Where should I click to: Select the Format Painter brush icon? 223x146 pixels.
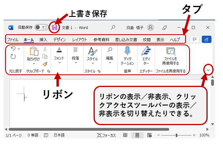click(x=45, y=64)
